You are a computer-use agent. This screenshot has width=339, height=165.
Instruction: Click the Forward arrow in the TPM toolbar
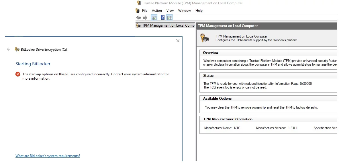coord(145,18)
